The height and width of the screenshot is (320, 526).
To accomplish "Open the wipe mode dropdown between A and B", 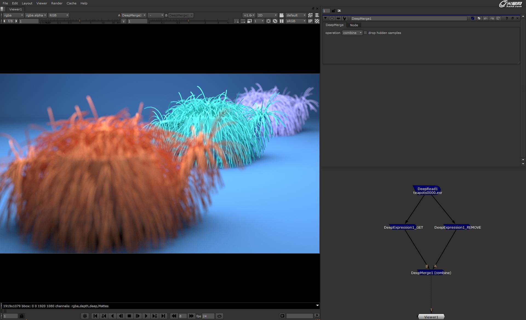I will point(156,15).
